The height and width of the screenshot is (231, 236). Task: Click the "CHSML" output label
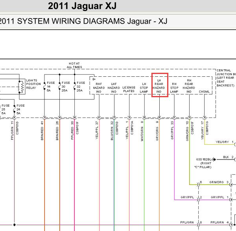point(204,92)
